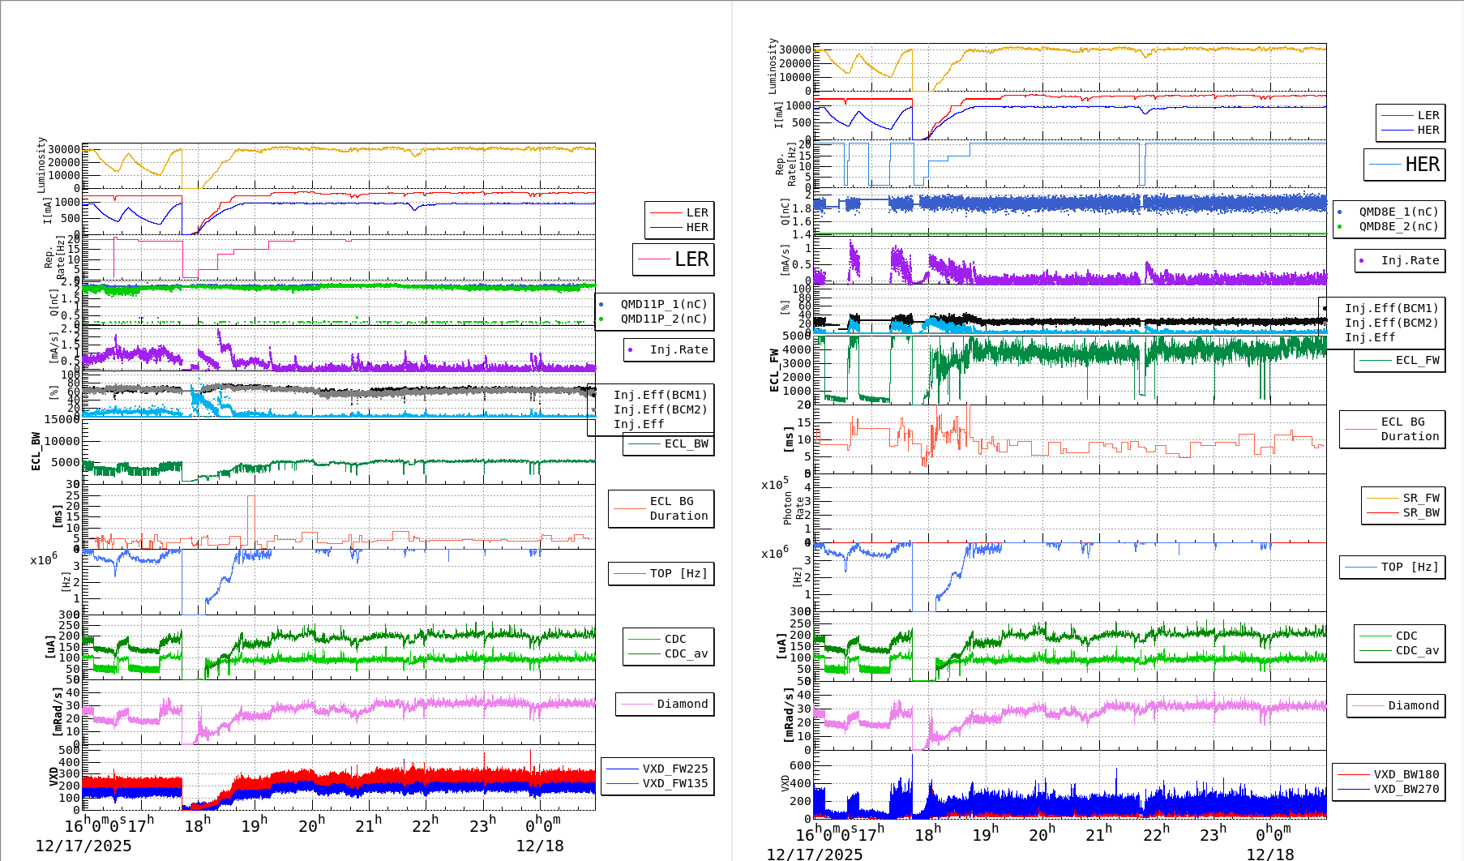Click the large HER repetition rate legend
This screenshot has width=1464, height=861.
[1404, 165]
